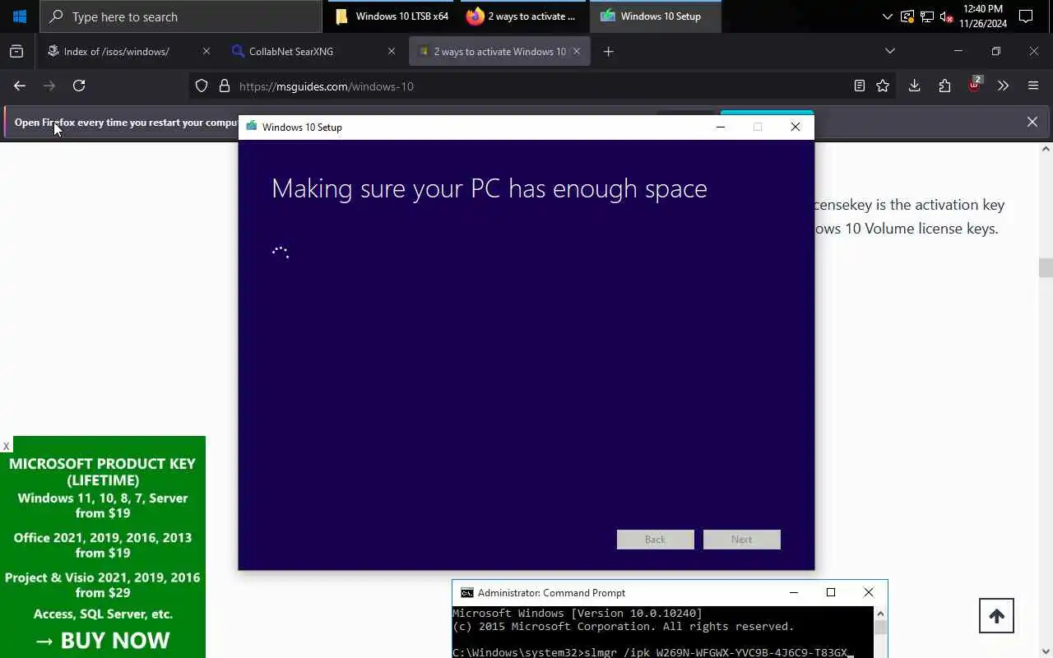
Task: Go forward in Firefox
Action: click(49, 86)
